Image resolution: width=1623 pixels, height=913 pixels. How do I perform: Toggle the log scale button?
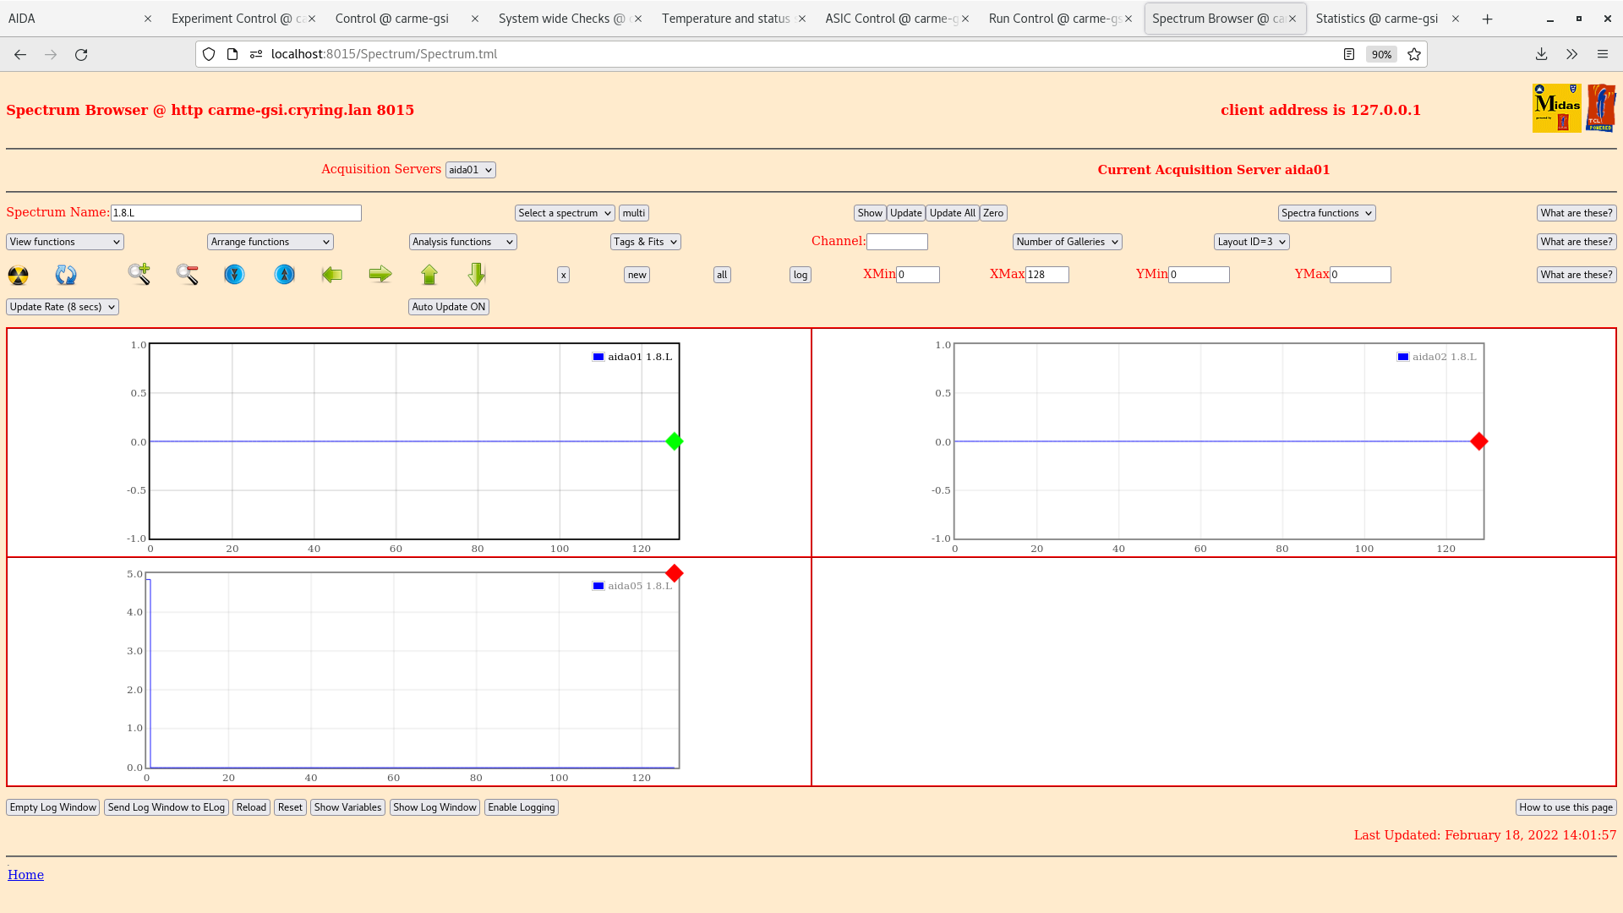(x=800, y=275)
